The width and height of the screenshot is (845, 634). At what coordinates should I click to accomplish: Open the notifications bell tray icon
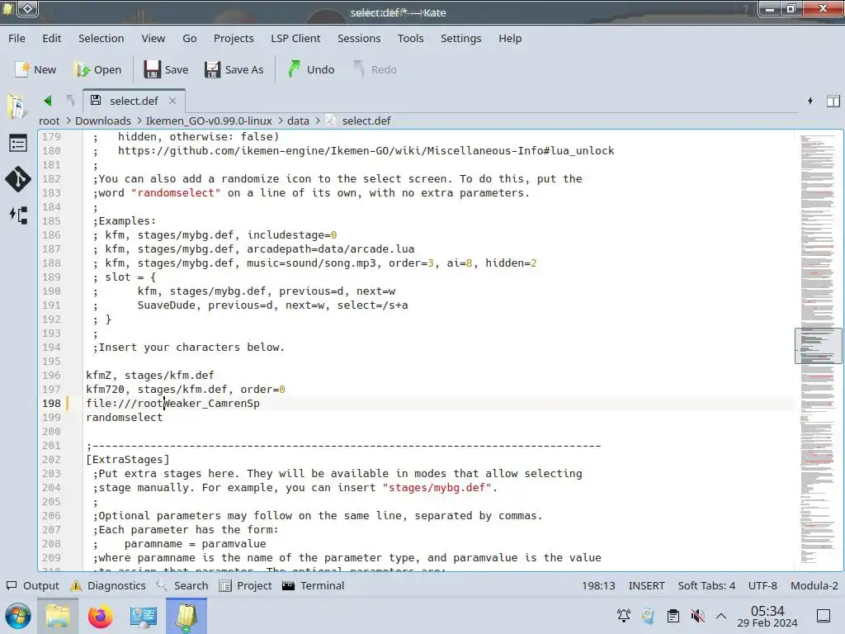pos(624,616)
